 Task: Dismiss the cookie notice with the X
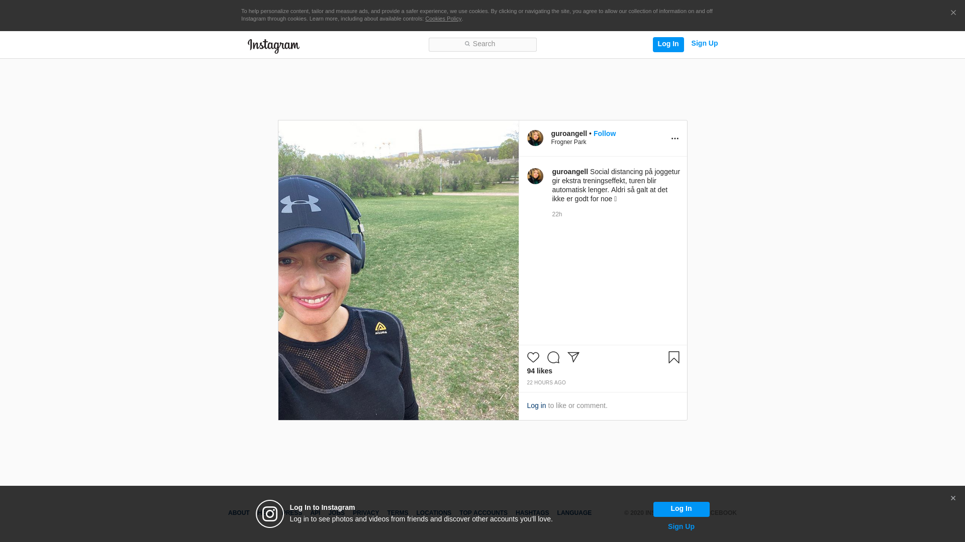(x=953, y=13)
